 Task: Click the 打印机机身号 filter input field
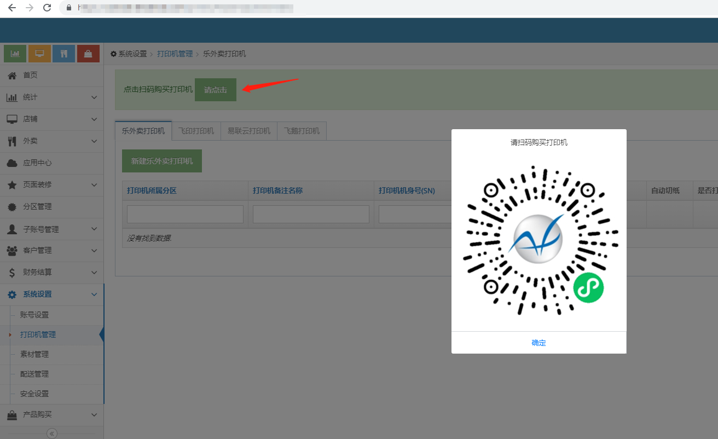click(x=415, y=214)
